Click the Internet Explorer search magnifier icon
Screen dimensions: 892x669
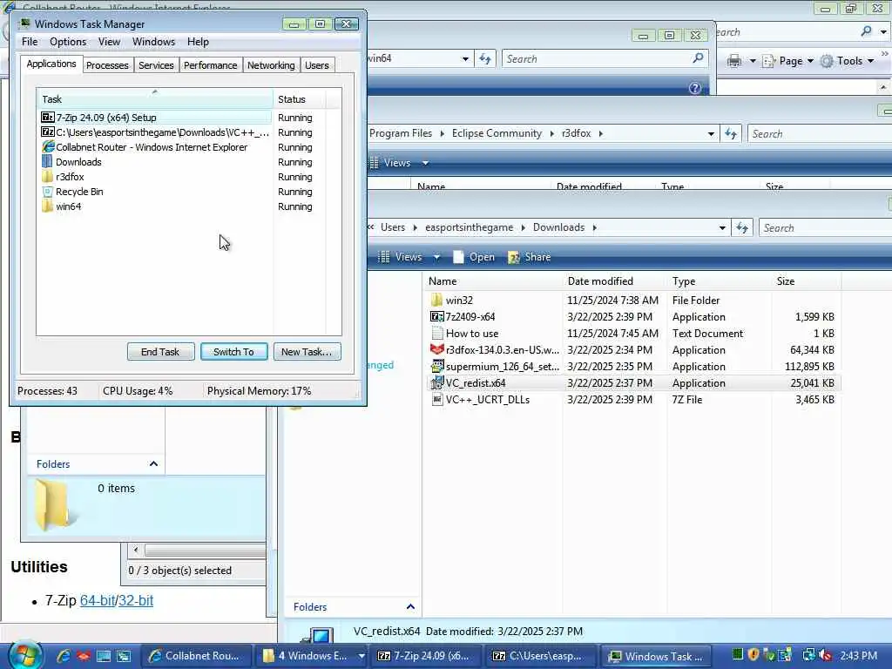(x=866, y=32)
